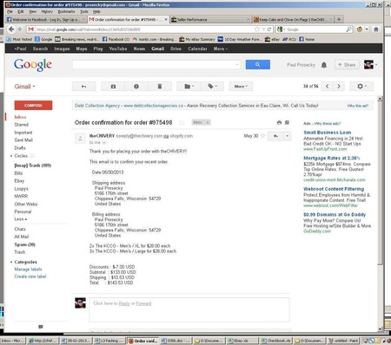This screenshot has height=345, width=391.
Task: Reply with the arrow beside May 30
Action: (x=275, y=136)
